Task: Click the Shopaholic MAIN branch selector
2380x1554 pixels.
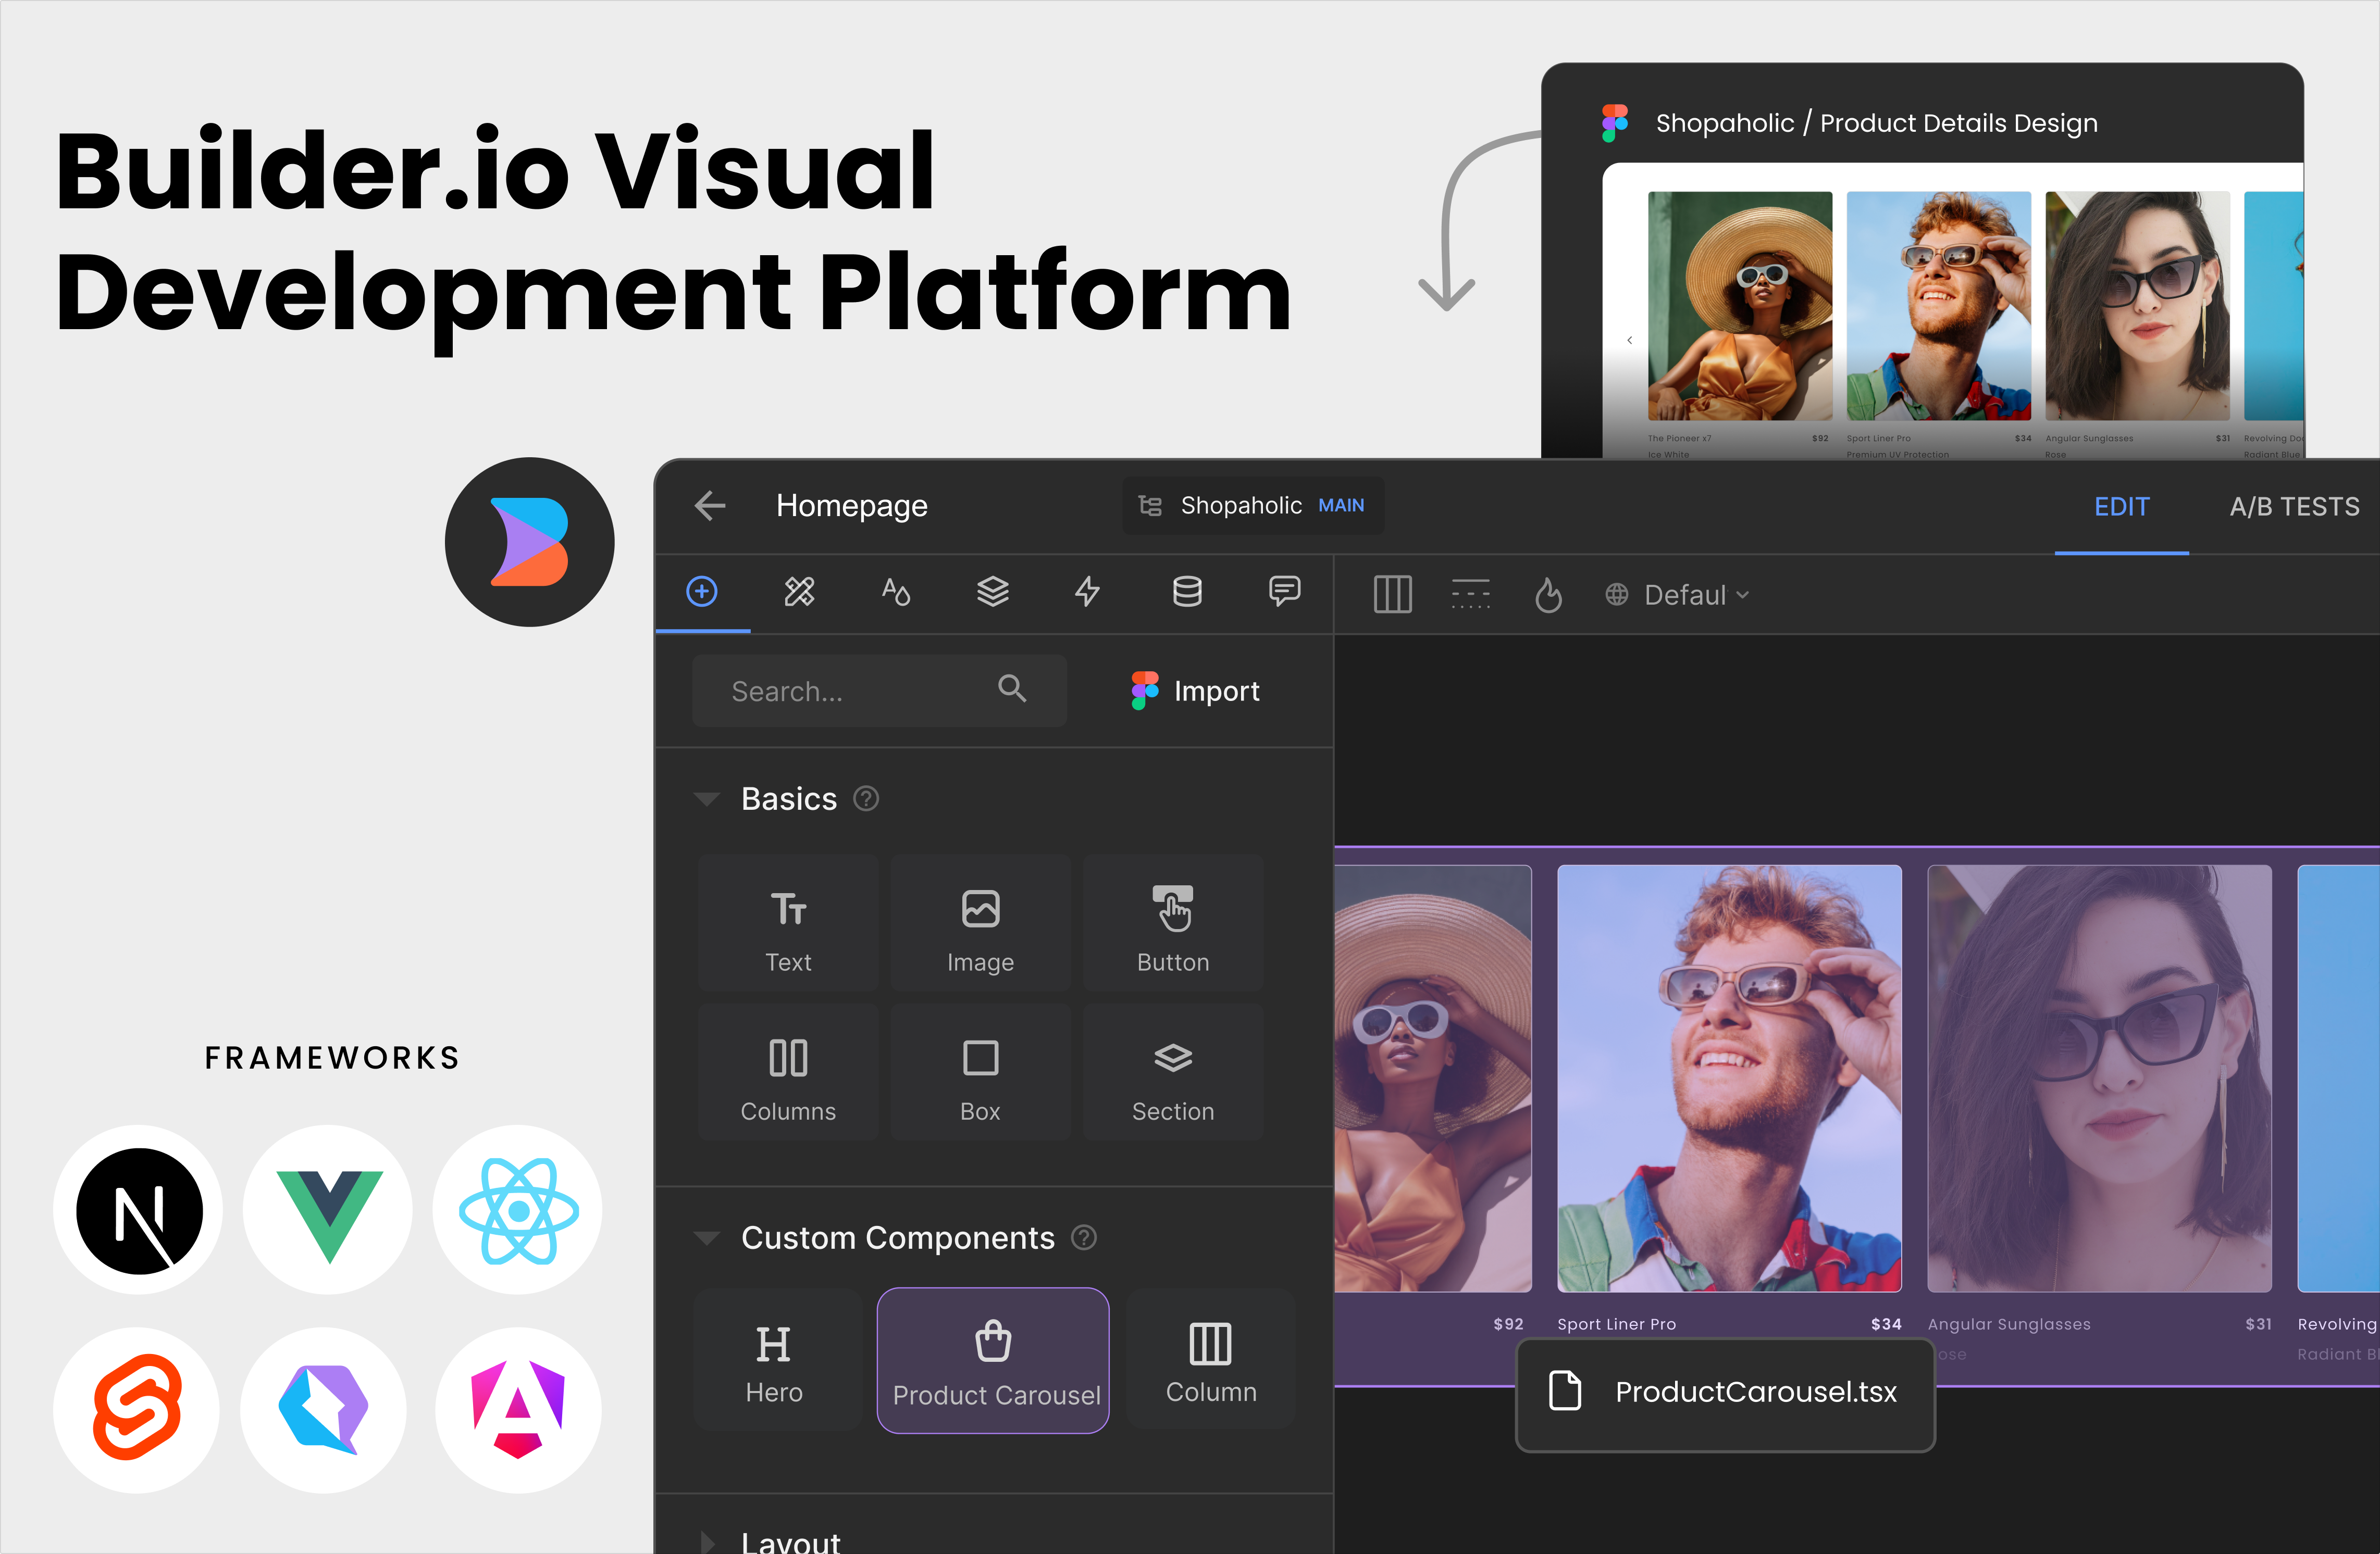Action: tap(1252, 506)
